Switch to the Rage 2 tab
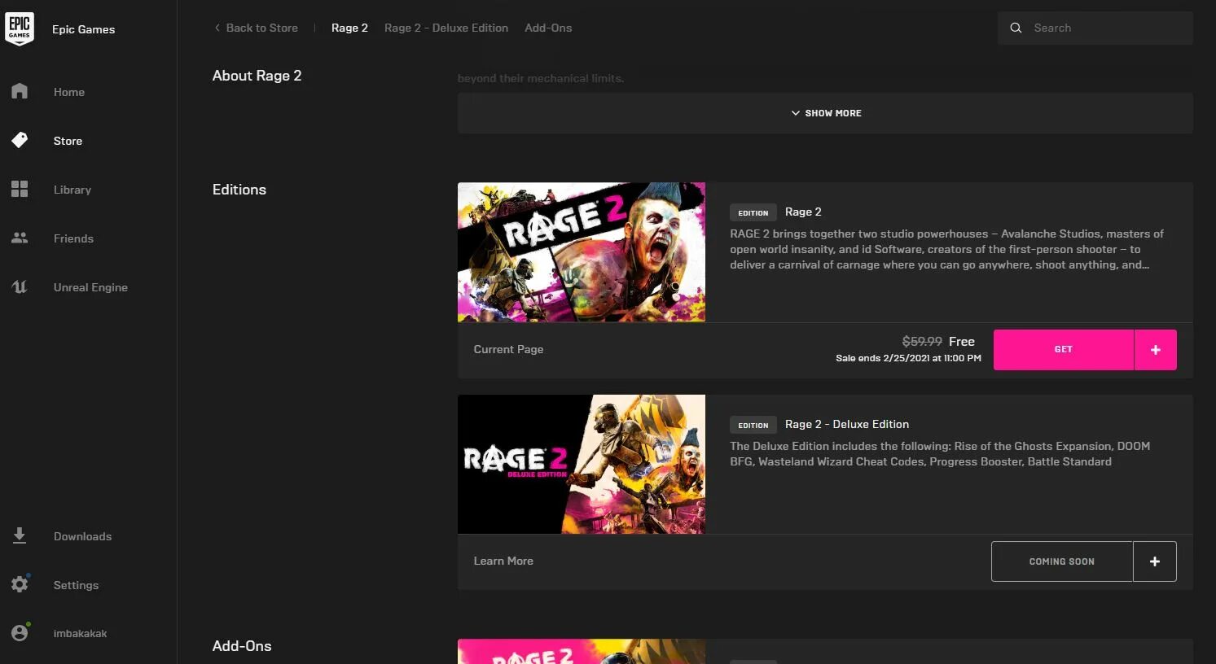 tap(349, 28)
